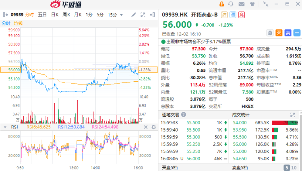Viewport: 302px width, 171px height.
Task: Click the 成交量 294.3万 value
Action: click(x=293, y=49)
